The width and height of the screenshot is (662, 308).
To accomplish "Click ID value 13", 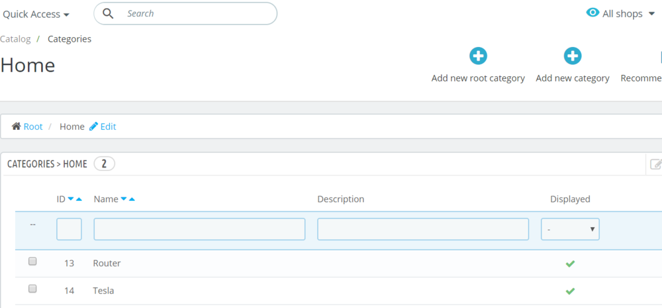I will pos(70,263).
